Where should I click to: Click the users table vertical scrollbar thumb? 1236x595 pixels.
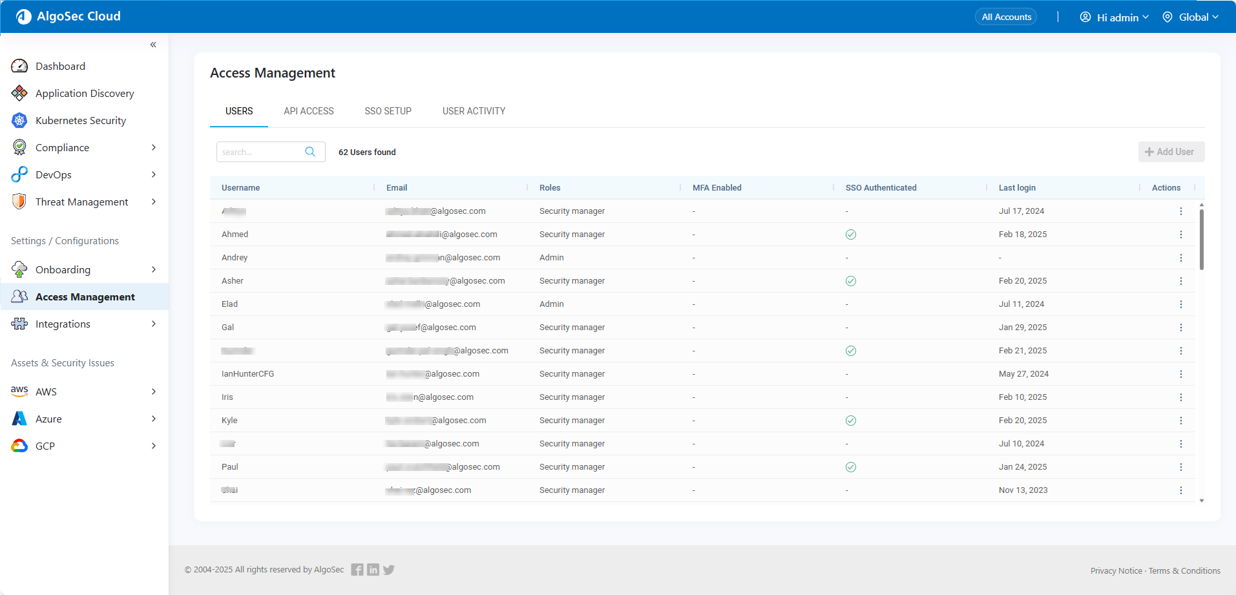coord(1201,239)
